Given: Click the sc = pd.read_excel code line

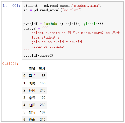Looking at the screenshot, I should [x=52, y=10].
